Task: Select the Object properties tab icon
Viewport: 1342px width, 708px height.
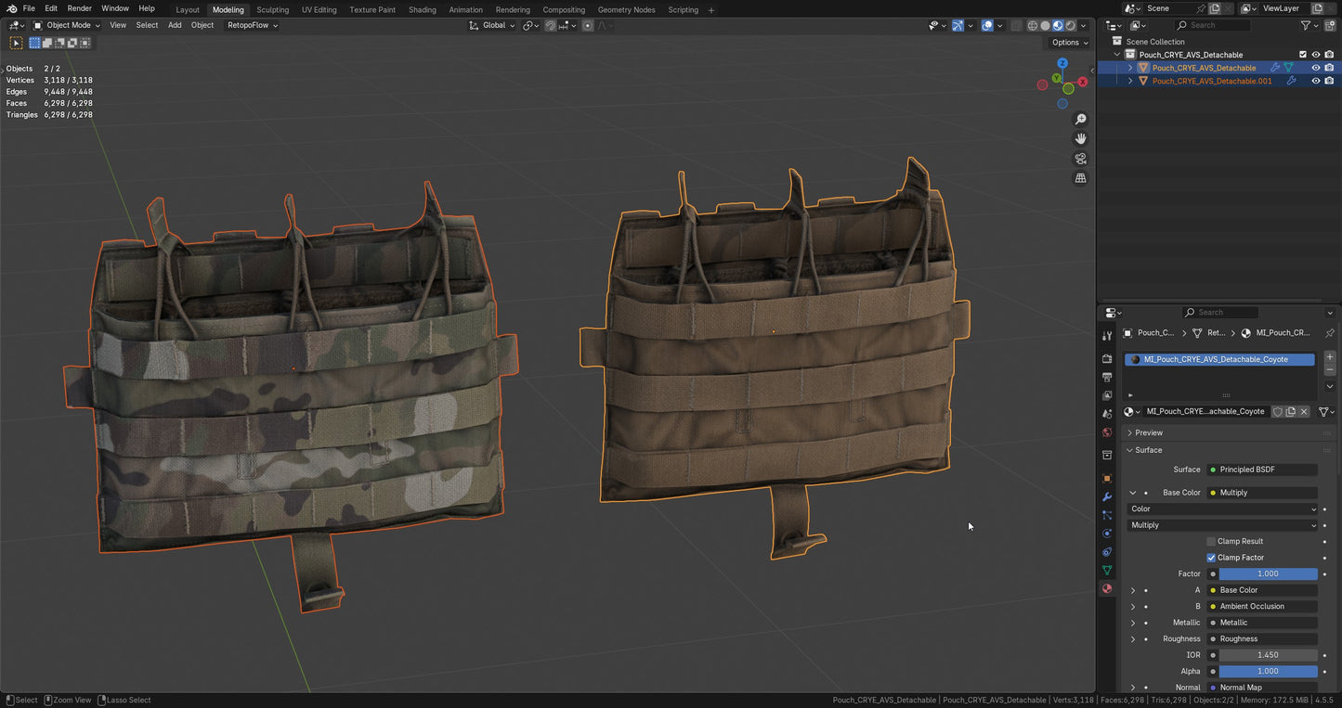Action: (x=1107, y=478)
